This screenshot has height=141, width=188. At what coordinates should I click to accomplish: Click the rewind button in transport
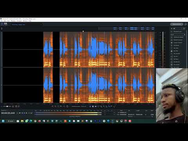22,113
